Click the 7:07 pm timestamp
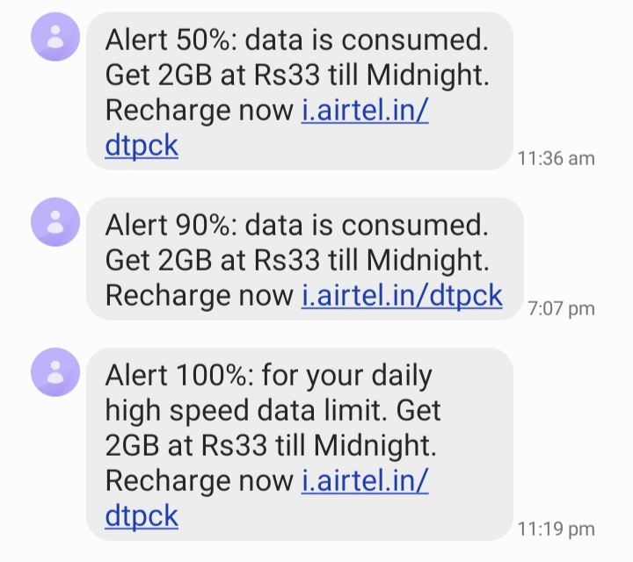 pos(561,308)
